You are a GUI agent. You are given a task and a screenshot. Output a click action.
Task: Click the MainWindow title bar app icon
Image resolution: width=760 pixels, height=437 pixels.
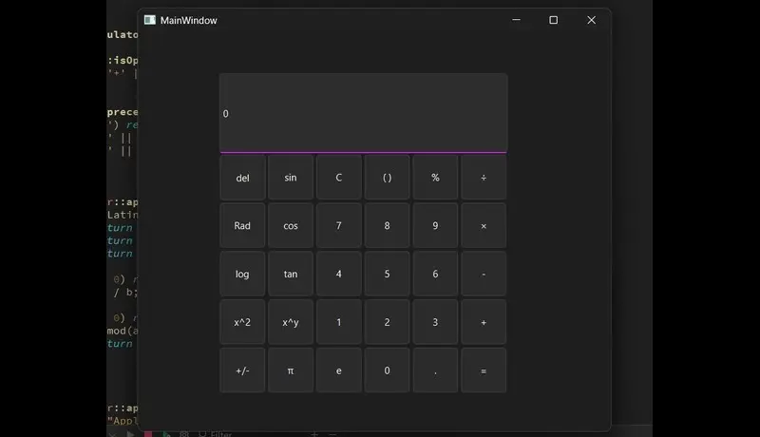click(x=150, y=20)
